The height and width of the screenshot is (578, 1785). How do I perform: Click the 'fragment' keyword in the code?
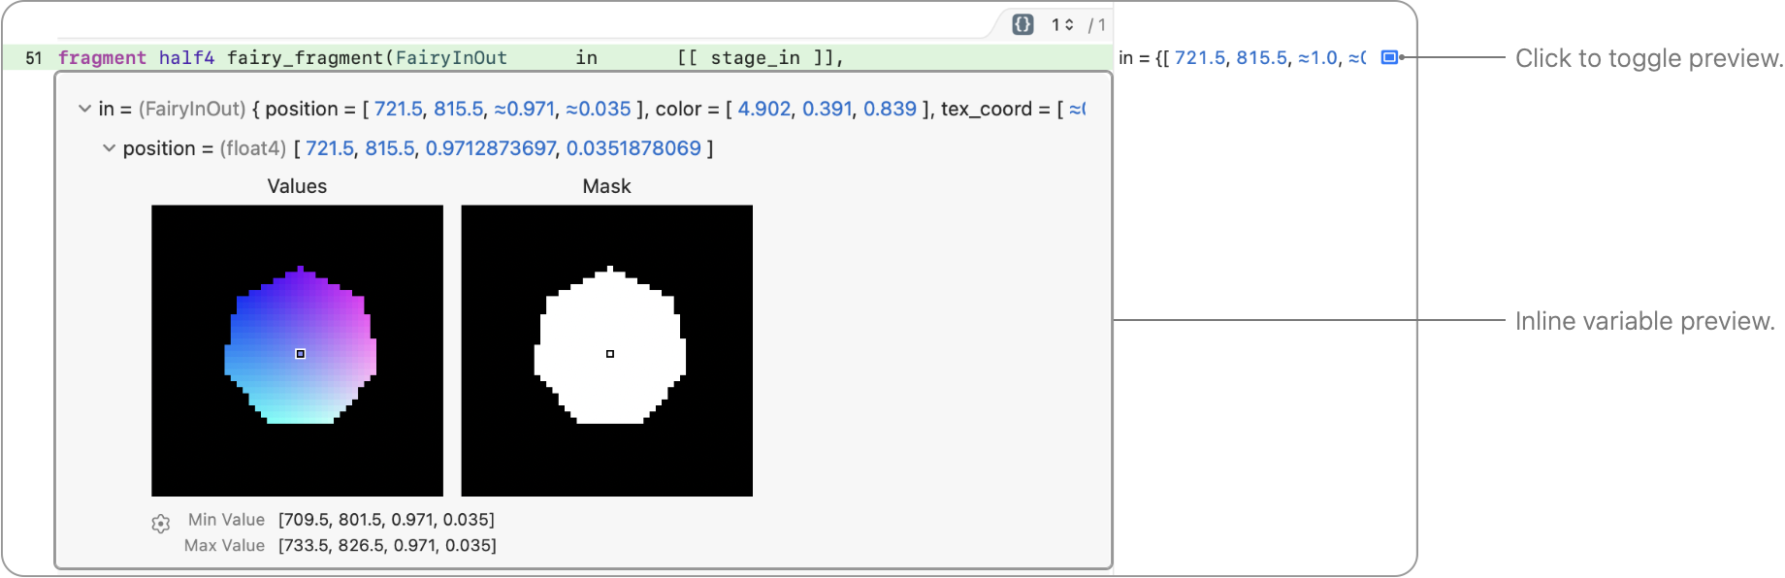pos(102,58)
